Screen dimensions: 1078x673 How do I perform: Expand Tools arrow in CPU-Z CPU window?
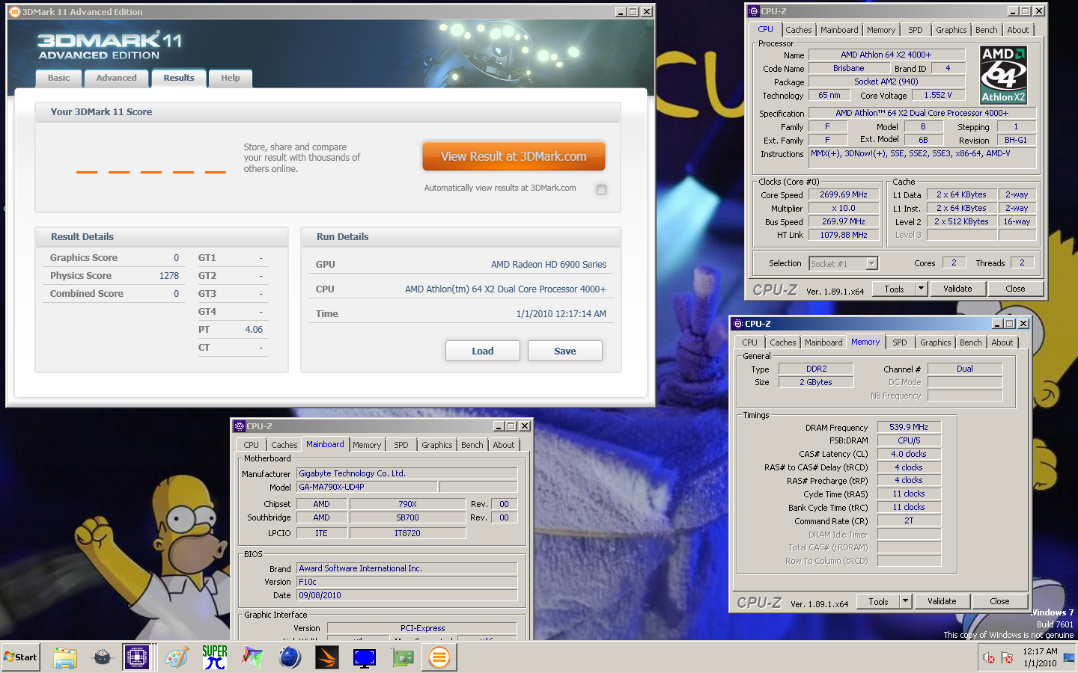[x=922, y=289]
